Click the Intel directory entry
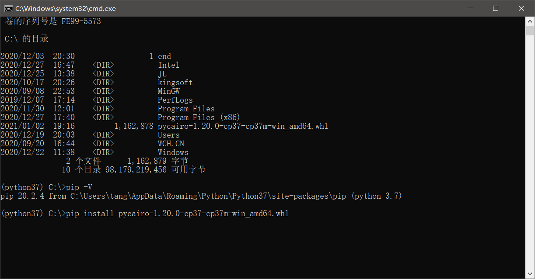Viewport: 535px width, 279px height. pyautogui.click(x=168, y=65)
